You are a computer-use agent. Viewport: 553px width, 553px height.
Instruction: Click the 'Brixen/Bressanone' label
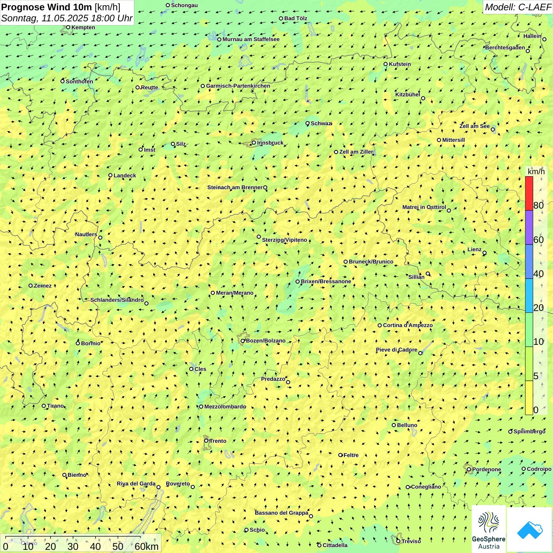[x=326, y=282]
